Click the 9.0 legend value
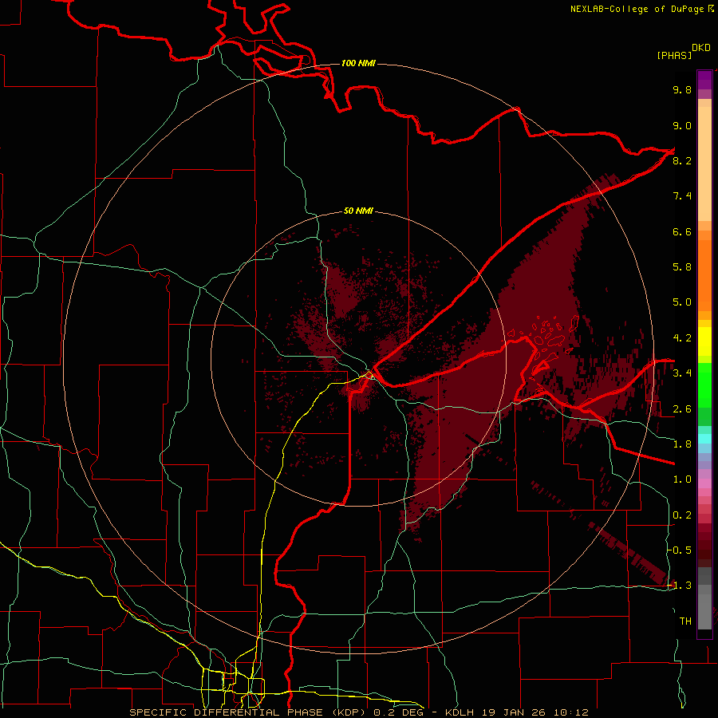This screenshot has height=718, width=718. pos(682,125)
